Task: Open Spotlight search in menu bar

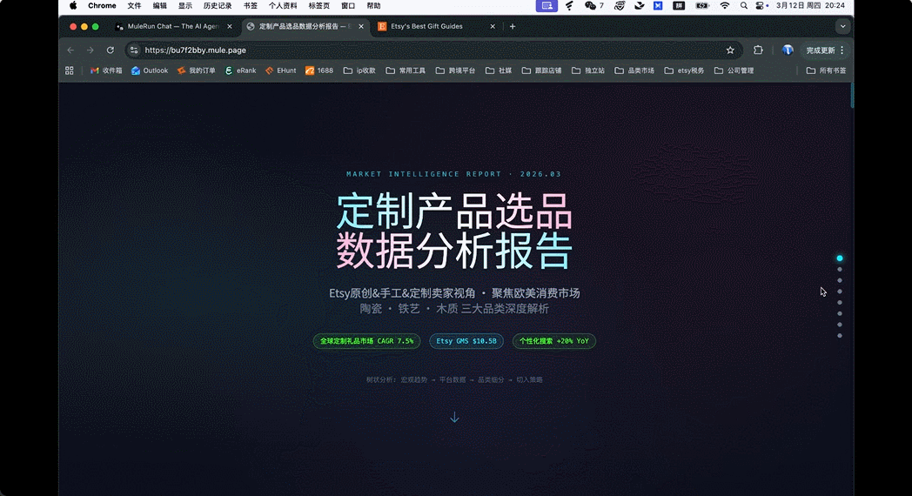Action: coord(743,6)
